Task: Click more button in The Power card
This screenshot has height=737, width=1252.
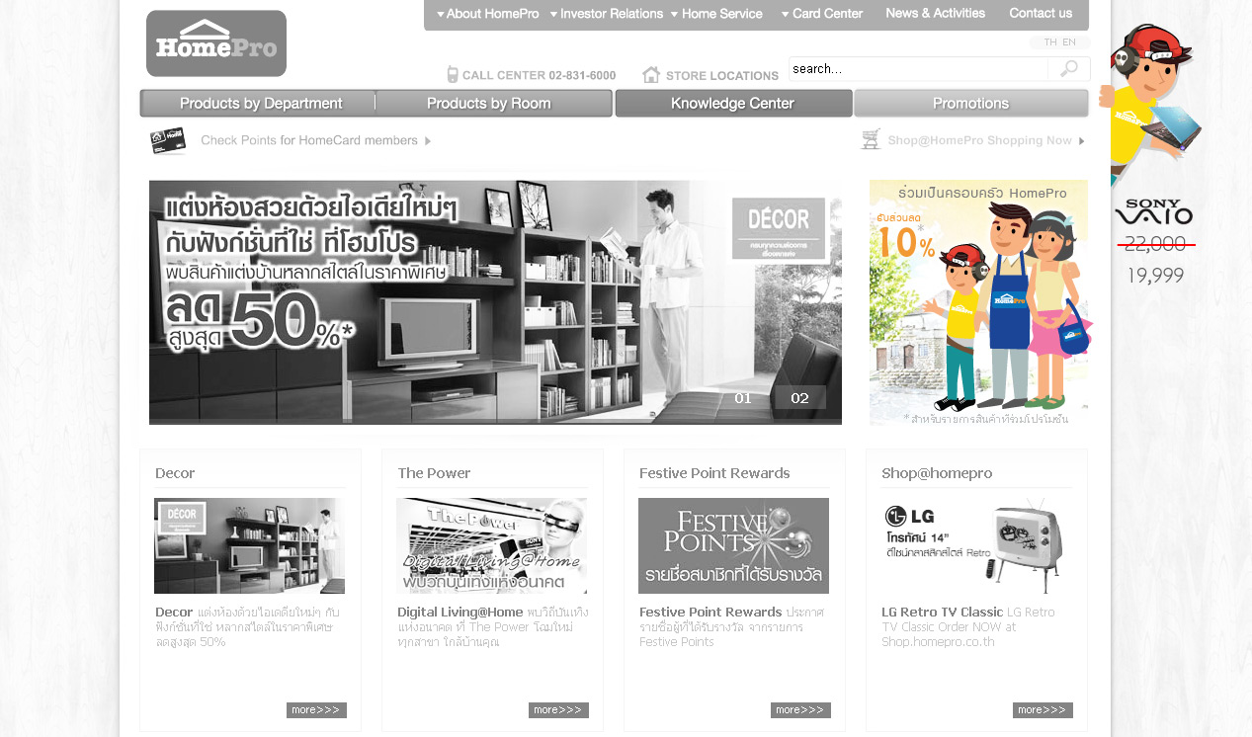Action: [558, 710]
